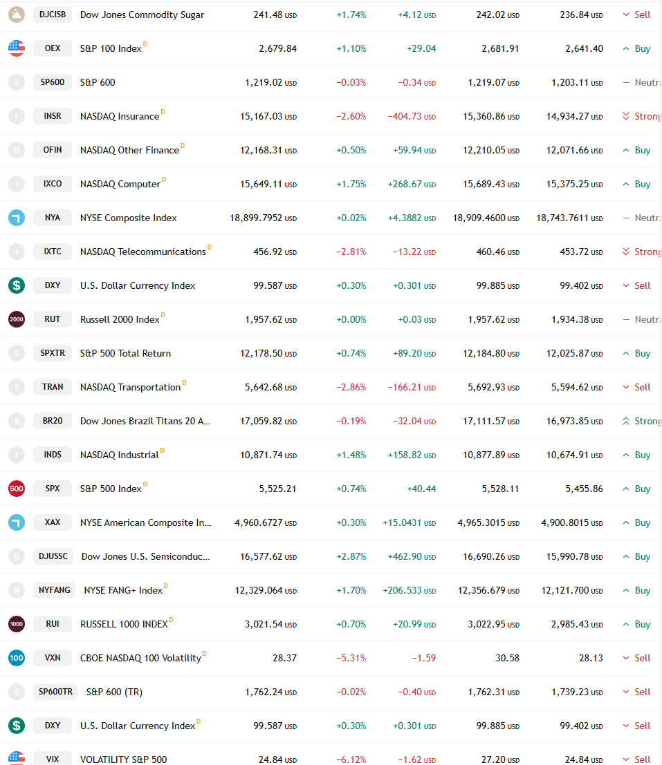Screen dimensions: 662x765
Task: Click Sell rating for Dow Jones Commodity Sugar
Action: pyautogui.click(x=636, y=15)
